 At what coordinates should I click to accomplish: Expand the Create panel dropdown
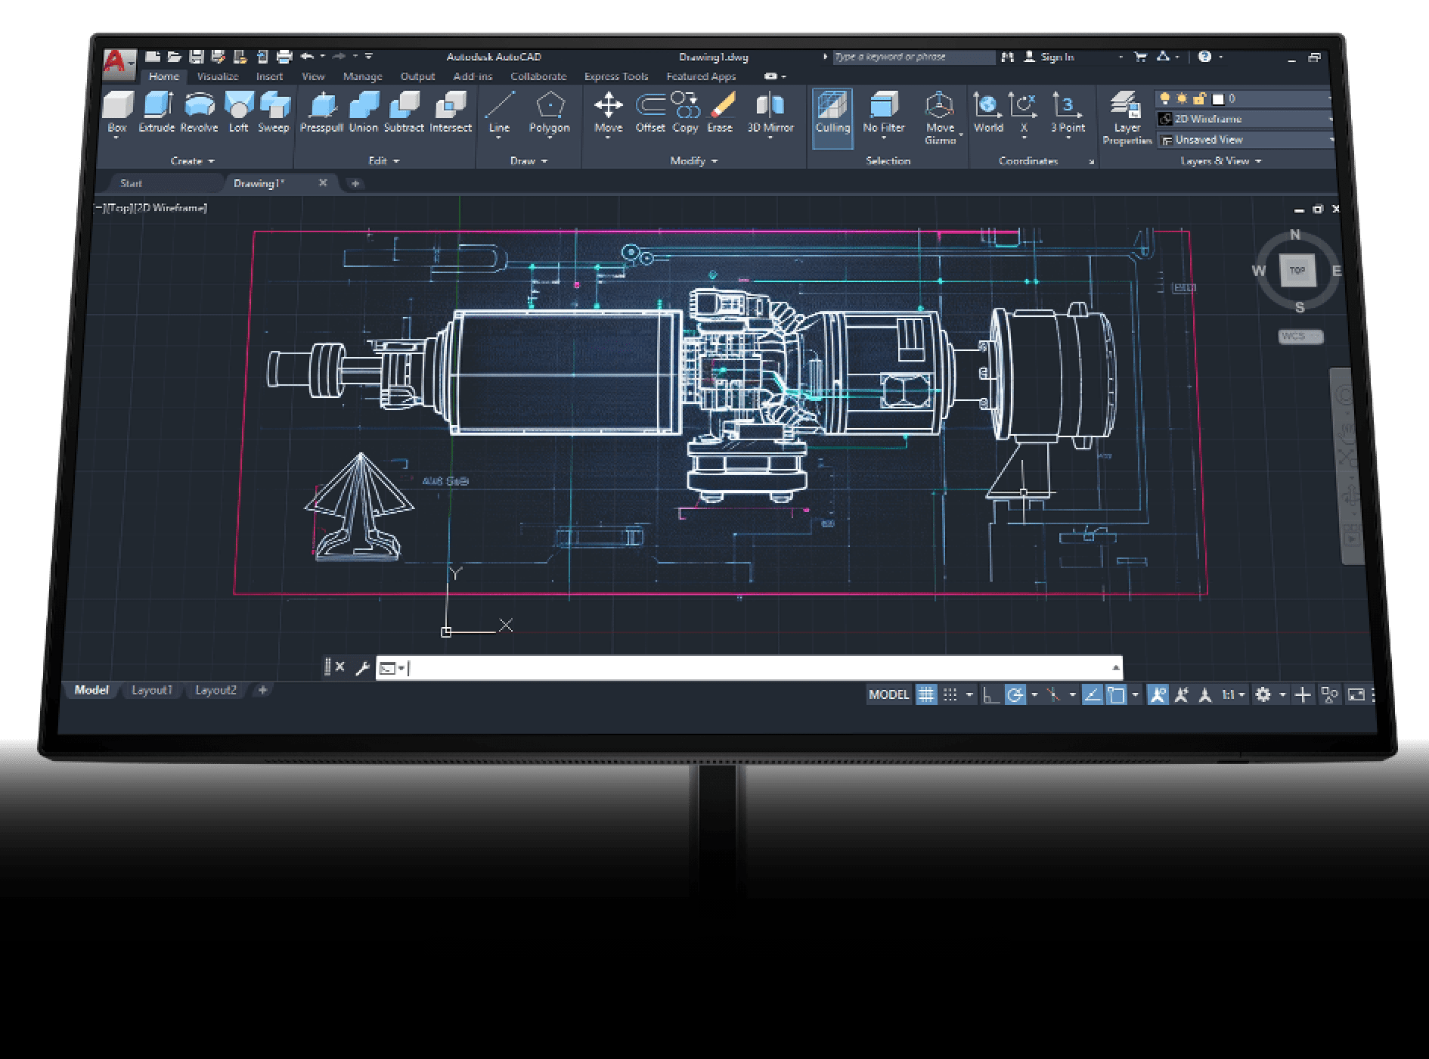[x=192, y=161]
